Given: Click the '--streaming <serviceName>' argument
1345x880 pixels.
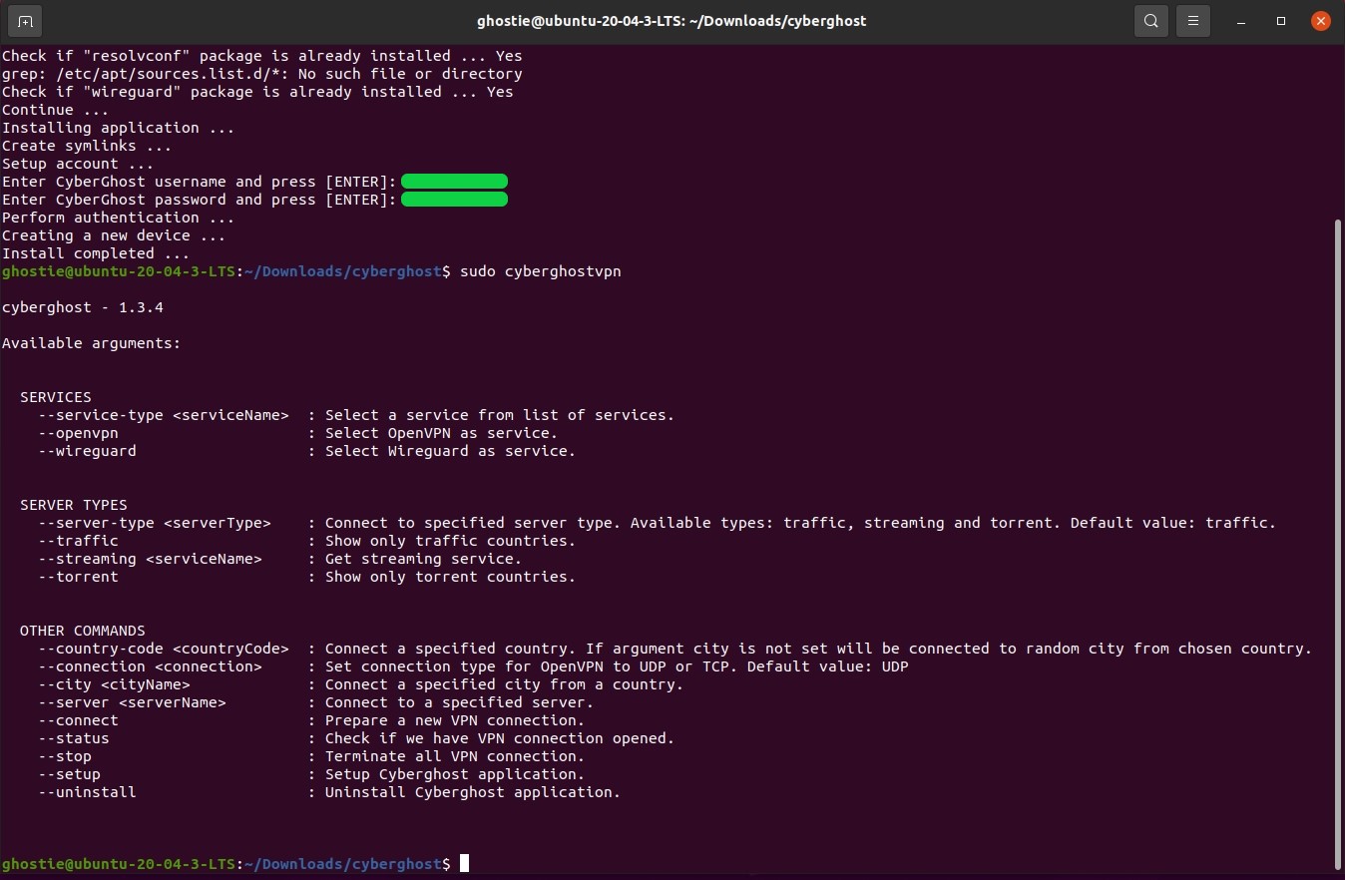Looking at the screenshot, I should (x=150, y=559).
